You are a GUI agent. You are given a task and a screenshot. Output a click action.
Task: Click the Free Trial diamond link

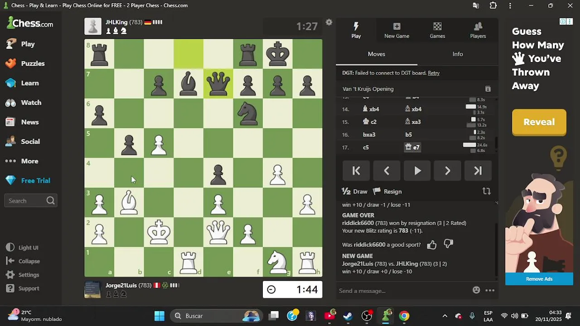(x=35, y=180)
